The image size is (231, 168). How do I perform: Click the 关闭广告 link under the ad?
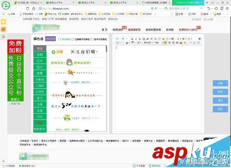pyautogui.click(x=15, y=104)
